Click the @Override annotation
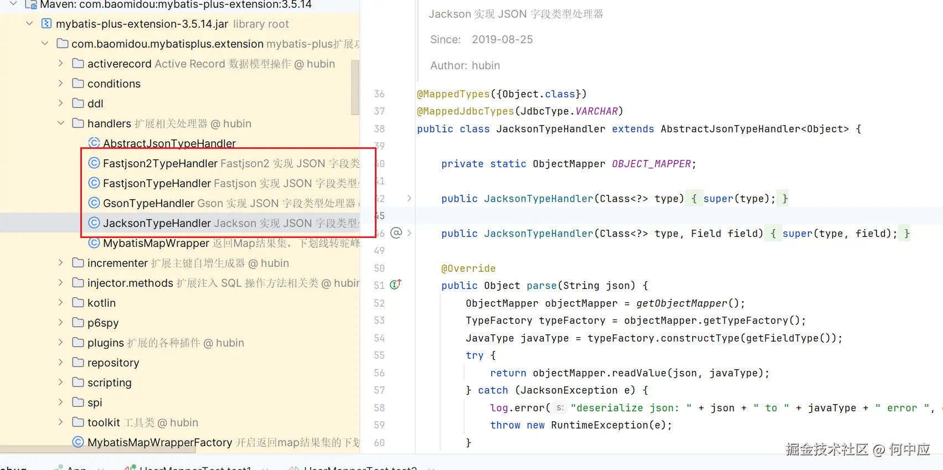 [x=468, y=268]
